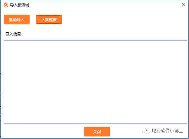Click the 批量导入 button
189x139 pixels.
17,20
